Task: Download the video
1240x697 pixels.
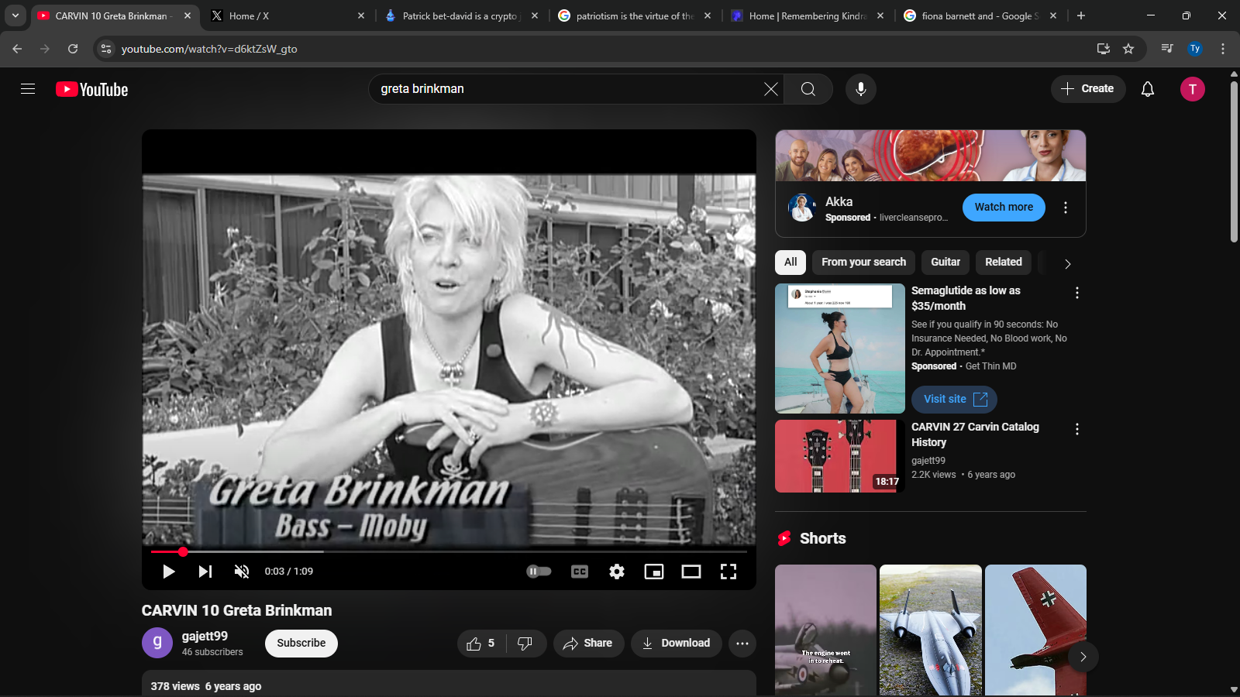Action: click(x=676, y=644)
